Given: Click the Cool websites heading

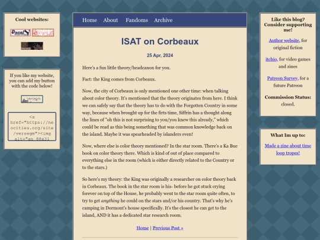Looking at the screenshot, I should click(32, 20).
